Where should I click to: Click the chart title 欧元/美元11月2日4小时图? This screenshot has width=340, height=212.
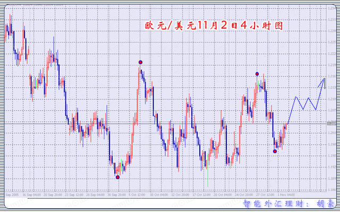tap(214, 26)
